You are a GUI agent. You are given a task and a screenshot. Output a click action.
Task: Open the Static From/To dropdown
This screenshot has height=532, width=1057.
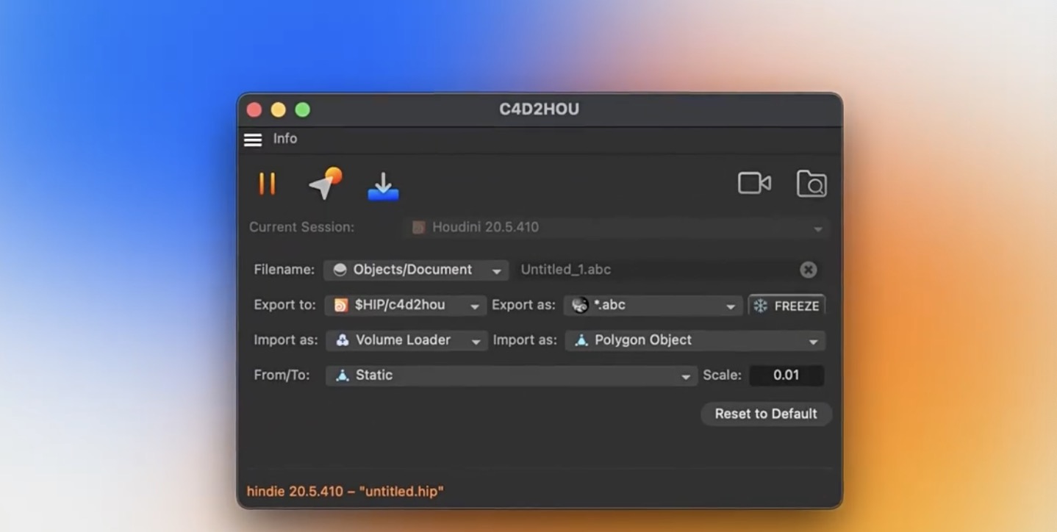[x=511, y=375]
